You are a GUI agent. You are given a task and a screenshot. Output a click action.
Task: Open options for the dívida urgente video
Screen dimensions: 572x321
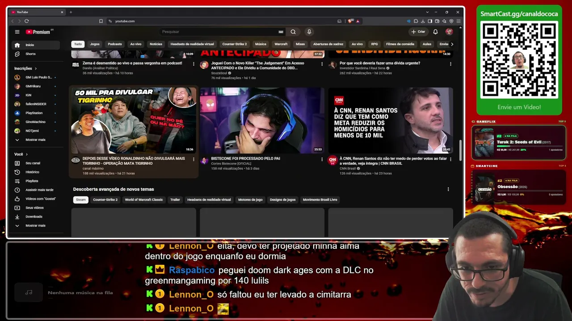tap(450, 64)
